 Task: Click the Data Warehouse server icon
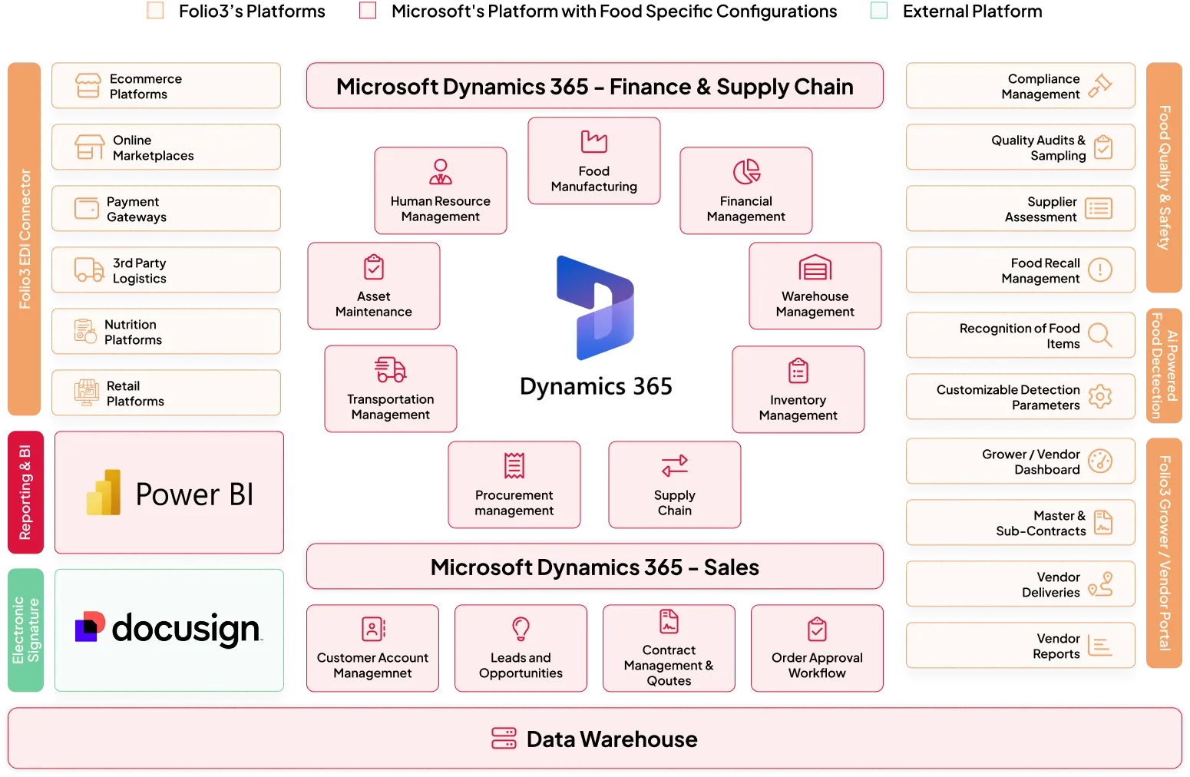504,739
